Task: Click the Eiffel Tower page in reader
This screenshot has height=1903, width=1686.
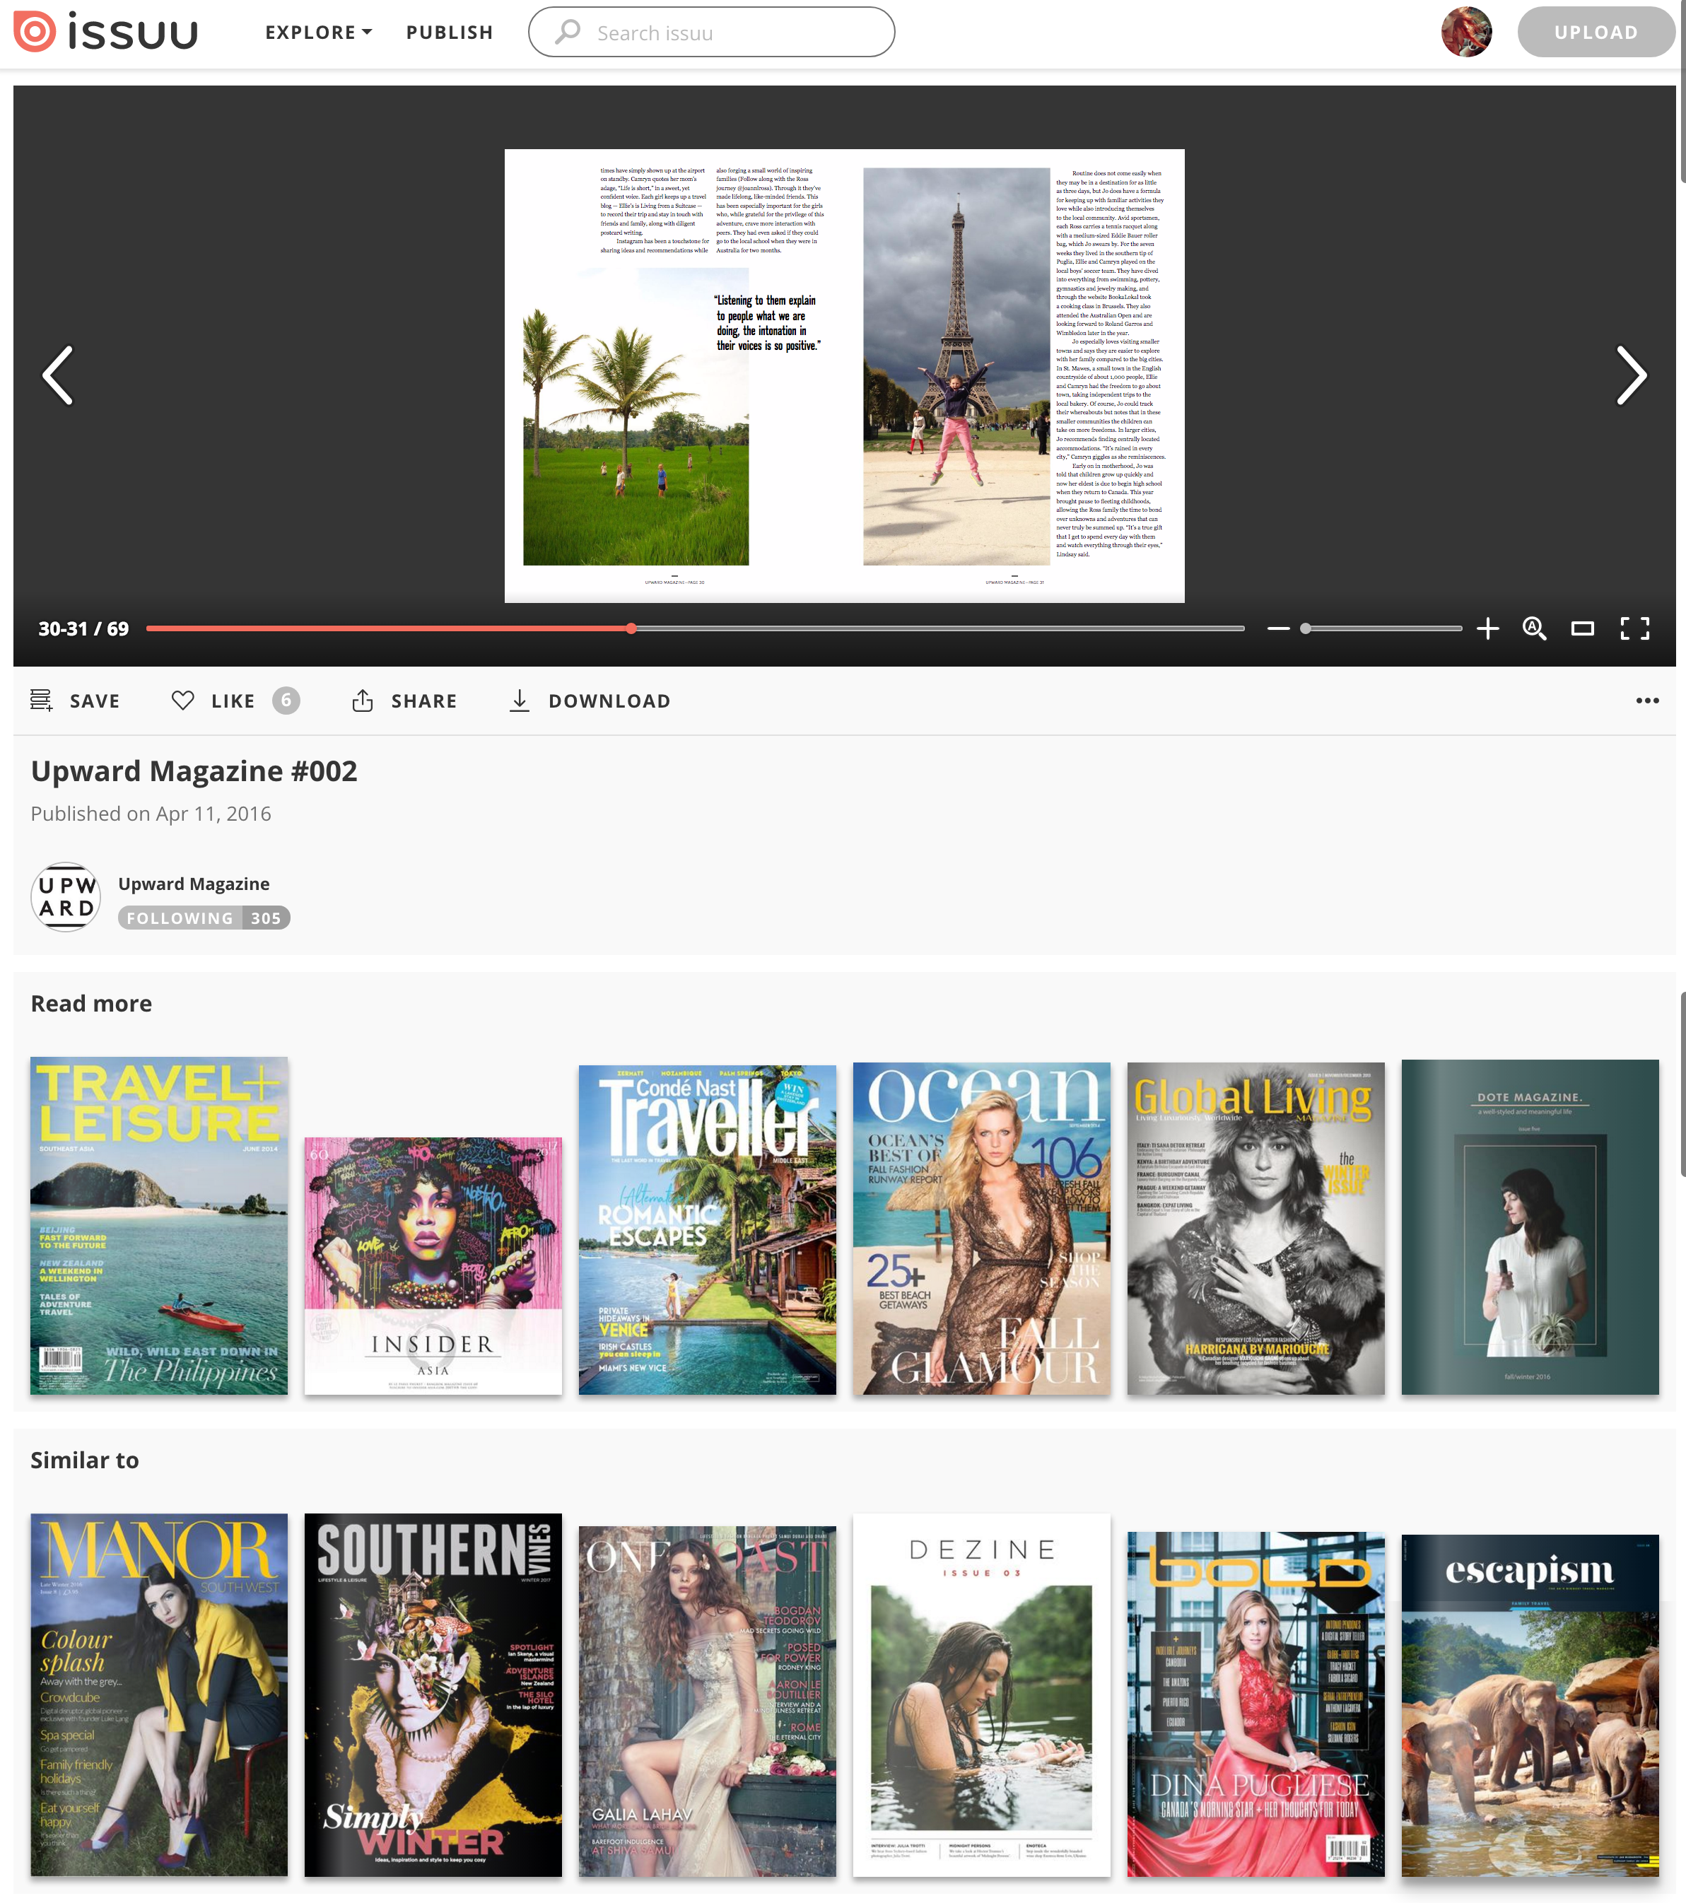Action: (1014, 375)
